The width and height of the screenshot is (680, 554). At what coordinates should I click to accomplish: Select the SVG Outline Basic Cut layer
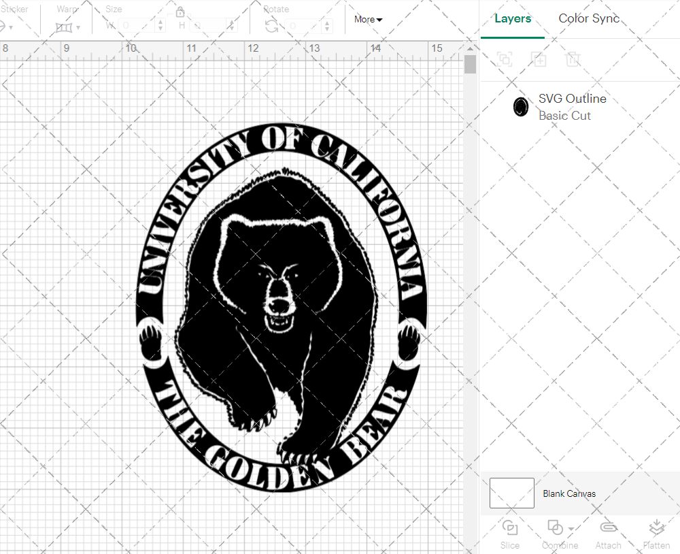pyautogui.click(x=573, y=107)
